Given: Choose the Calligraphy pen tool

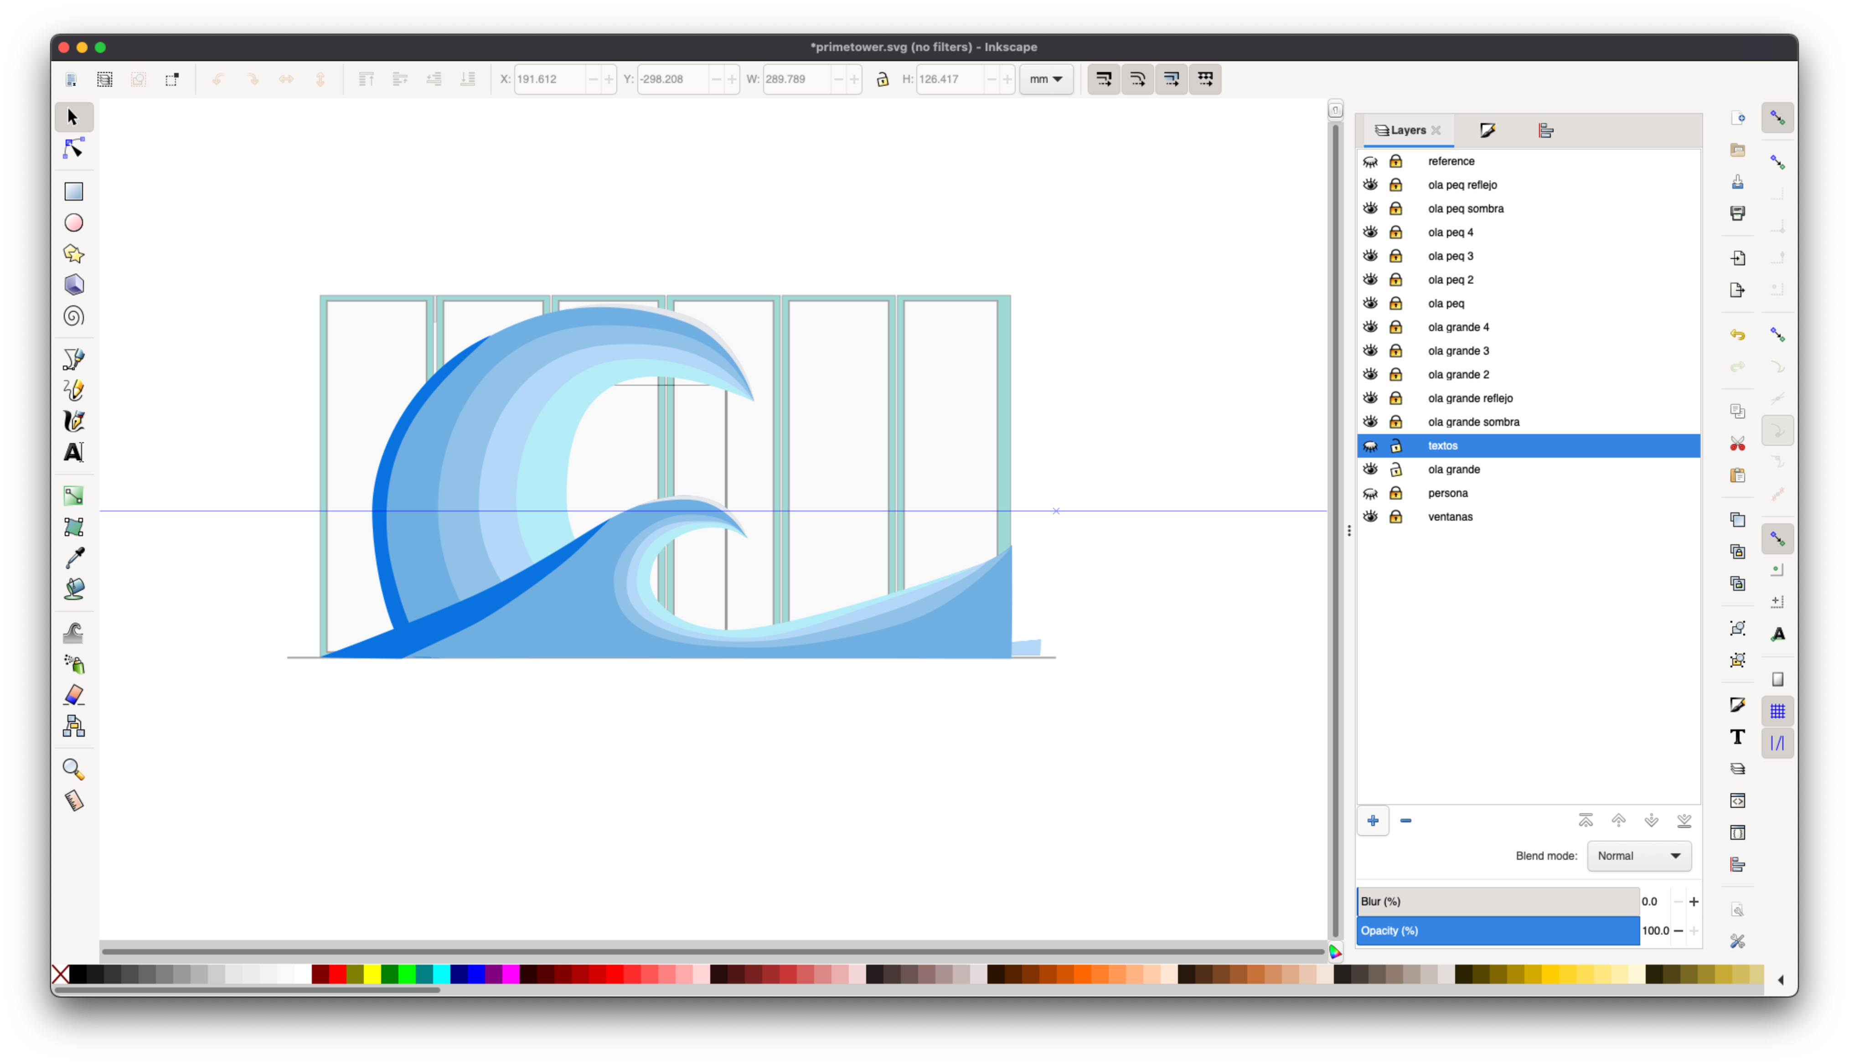Looking at the screenshot, I should click(x=74, y=422).
